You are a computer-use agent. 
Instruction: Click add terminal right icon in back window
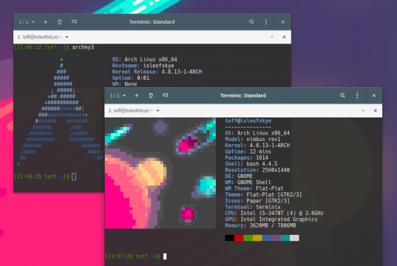click(x=60, y=22)
